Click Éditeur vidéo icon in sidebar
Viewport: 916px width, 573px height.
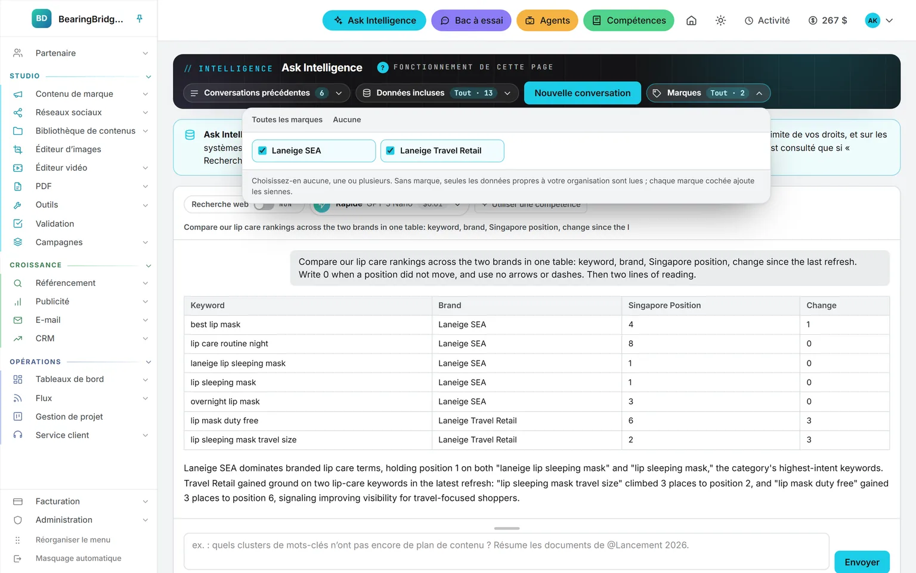tap(18, 168)
